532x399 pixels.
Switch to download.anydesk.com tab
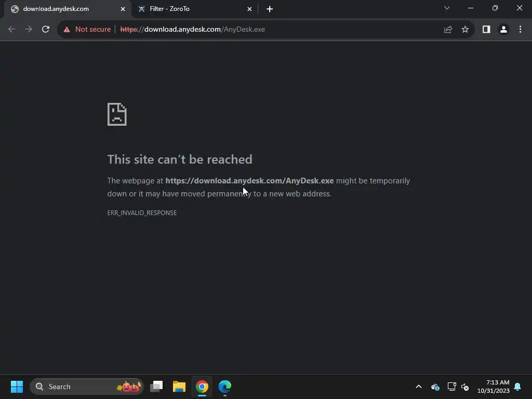point(66,9)
